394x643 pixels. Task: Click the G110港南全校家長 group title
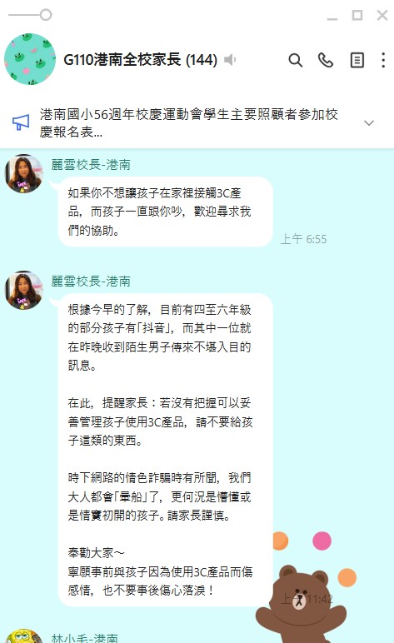(140, 60)
